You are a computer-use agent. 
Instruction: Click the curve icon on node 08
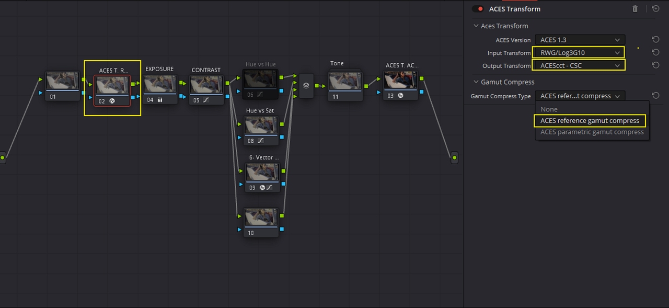(x=260, y=141)
